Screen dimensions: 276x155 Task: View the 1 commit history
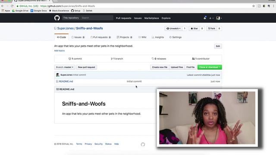pos(75,59)
